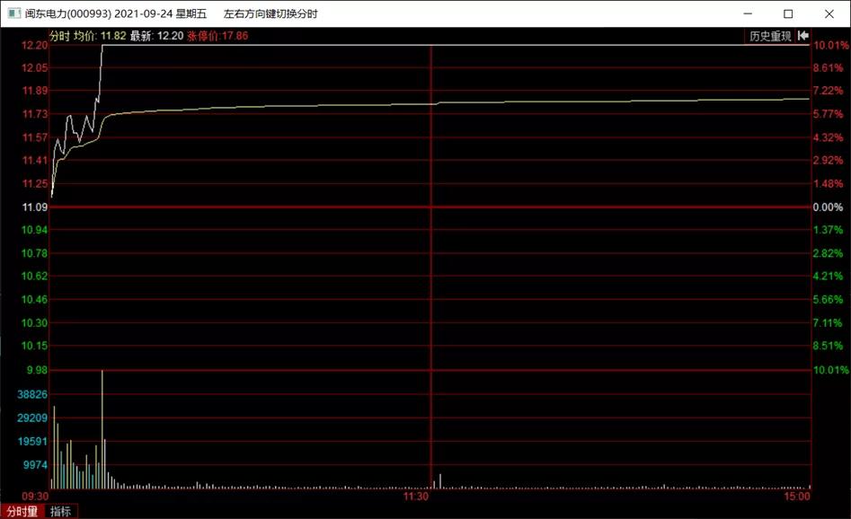Switch to the 分时量 tab

(x=22, y=511)
